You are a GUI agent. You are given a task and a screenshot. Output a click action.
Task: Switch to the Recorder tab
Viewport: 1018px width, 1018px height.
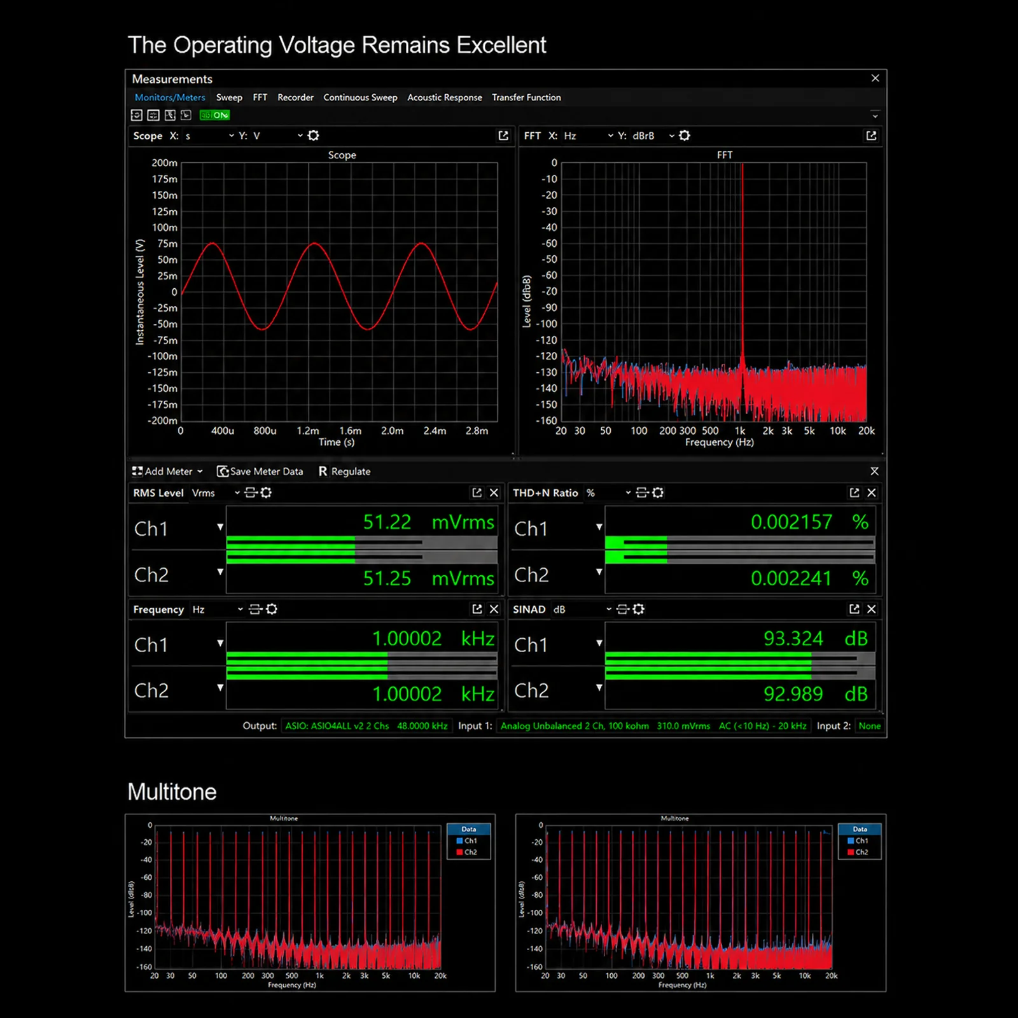(x=295, y=97)
